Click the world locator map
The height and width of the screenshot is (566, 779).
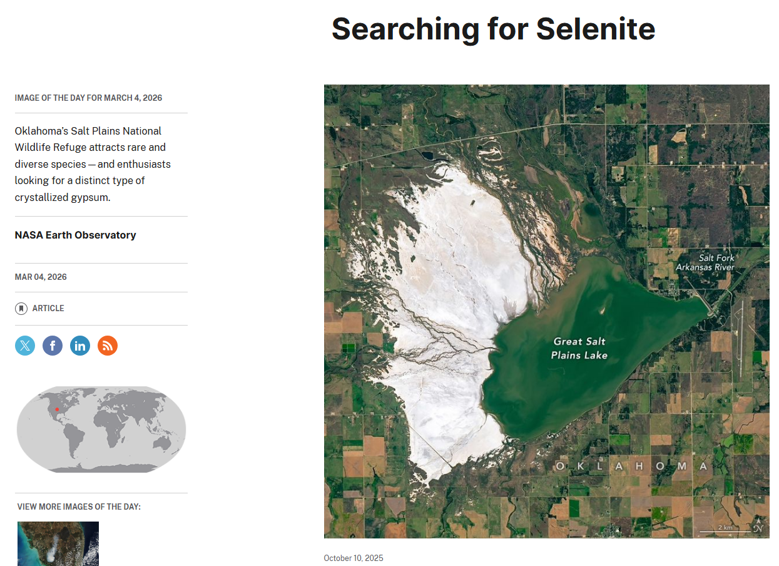click(101, 430)
